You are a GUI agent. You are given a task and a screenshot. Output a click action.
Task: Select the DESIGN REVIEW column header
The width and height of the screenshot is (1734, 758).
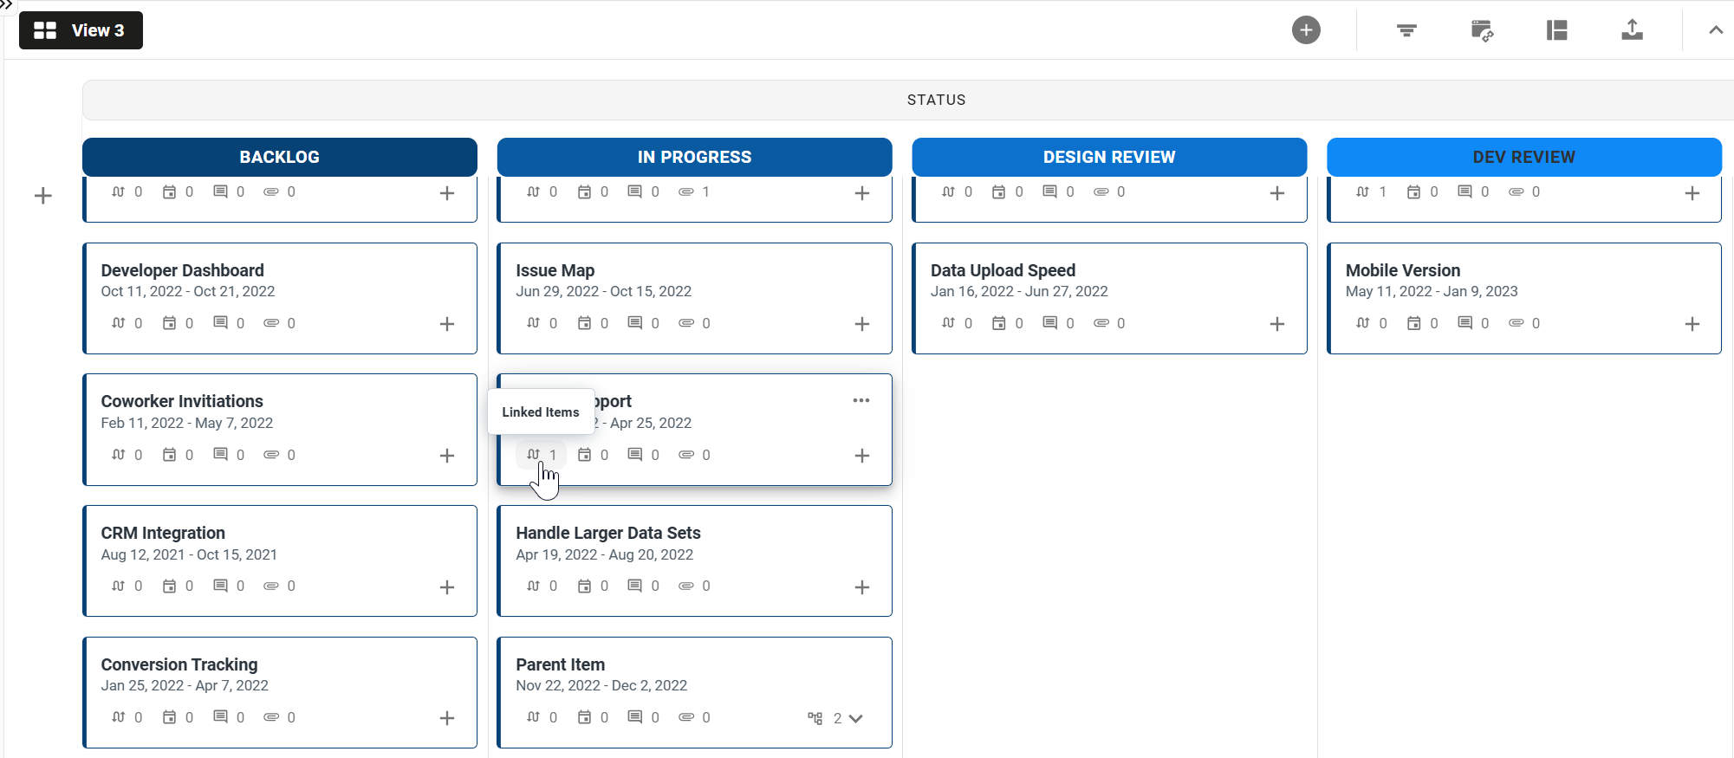pos(1109,157)
